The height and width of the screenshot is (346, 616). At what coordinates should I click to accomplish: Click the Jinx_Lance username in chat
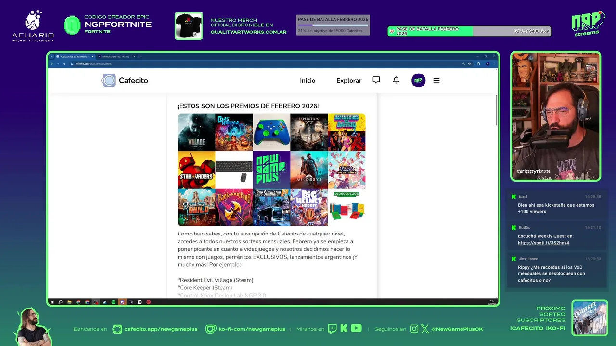tap(528, 259)
